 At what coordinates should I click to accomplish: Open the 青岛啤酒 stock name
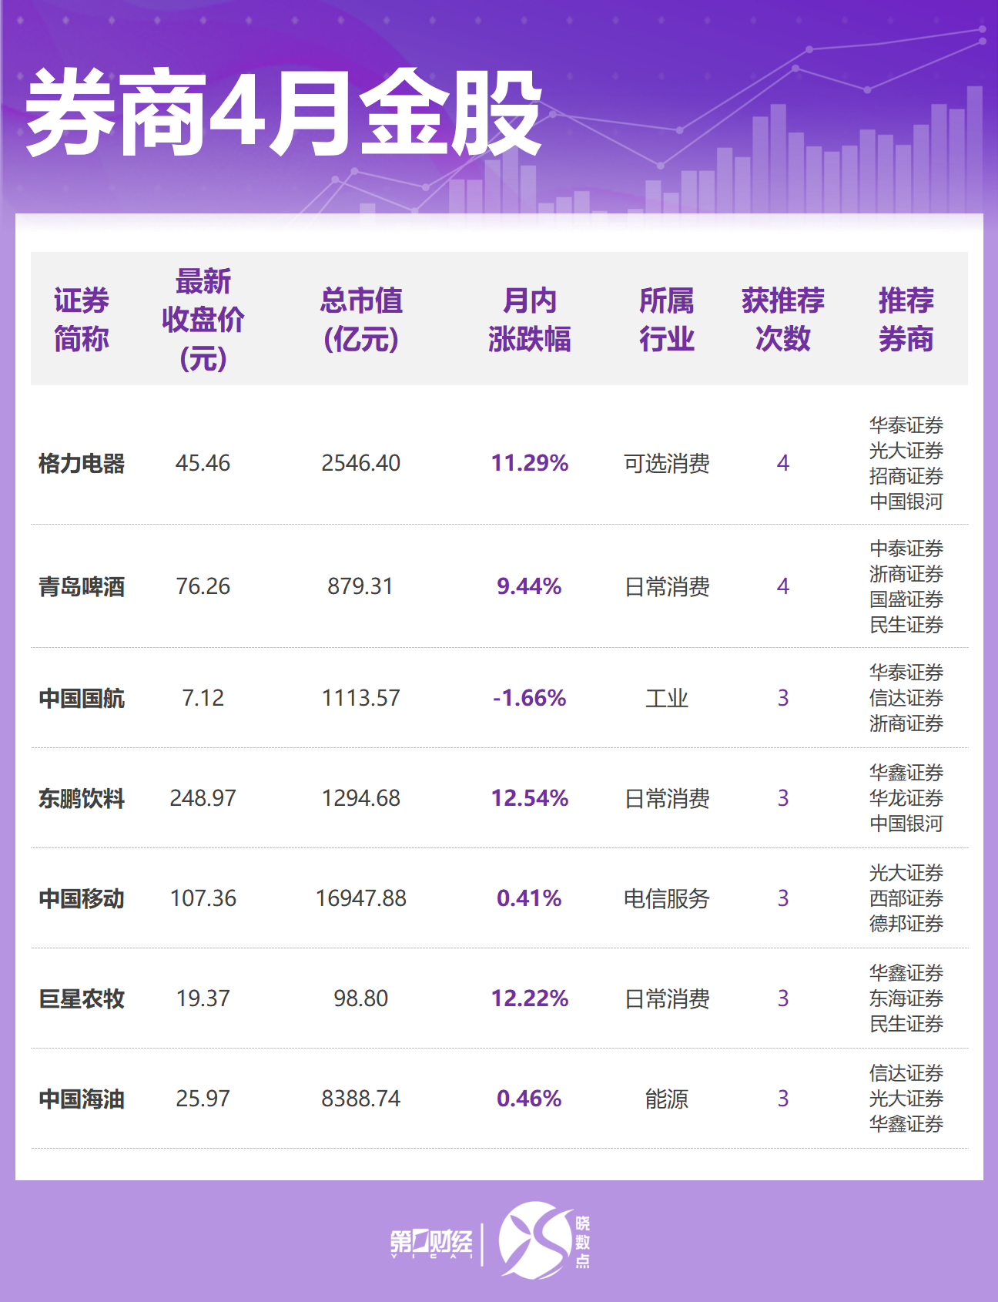click(x=82, y=586)
